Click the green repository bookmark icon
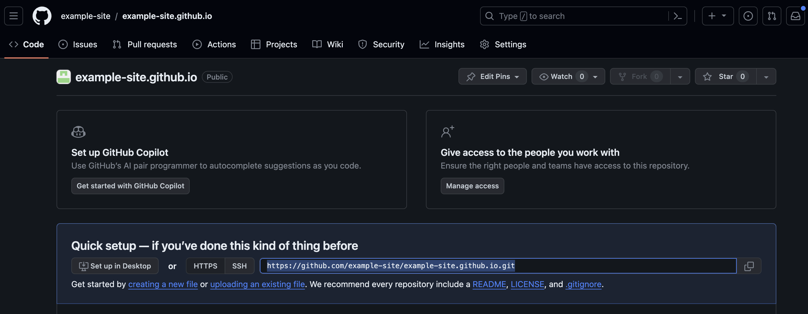This screenshot has width=808, height=314. point(63,77)
